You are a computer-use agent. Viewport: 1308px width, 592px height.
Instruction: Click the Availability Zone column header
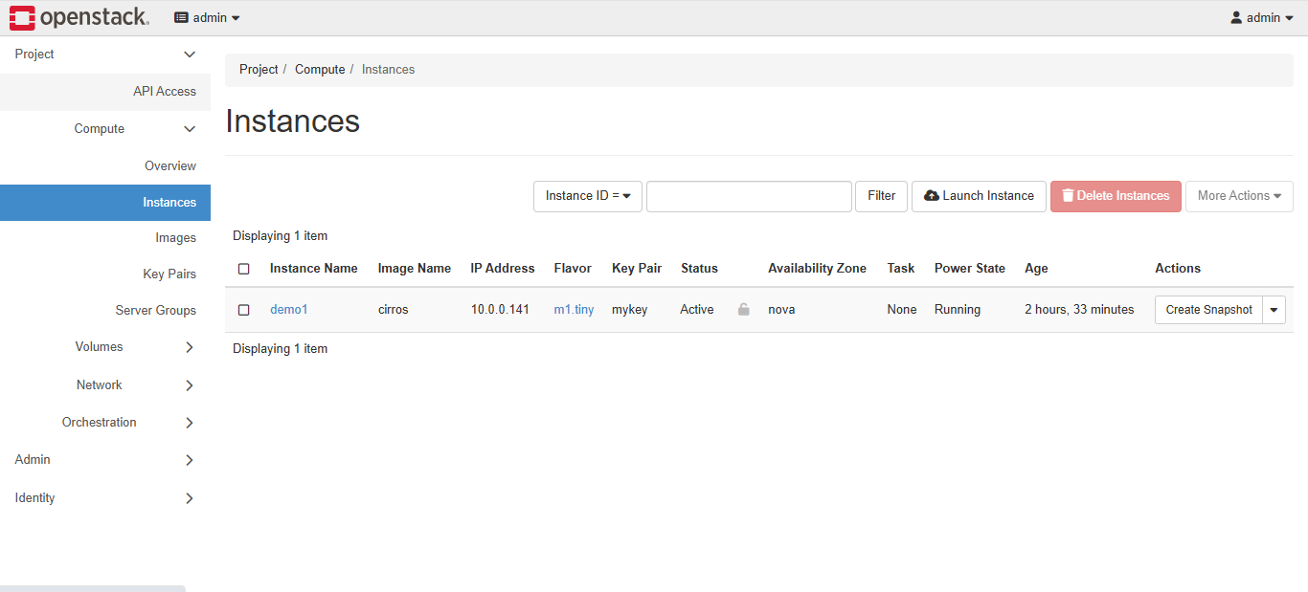point(817,269)
